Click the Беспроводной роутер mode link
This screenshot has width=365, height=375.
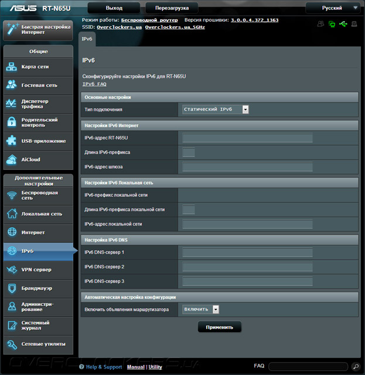click(149, 20)
